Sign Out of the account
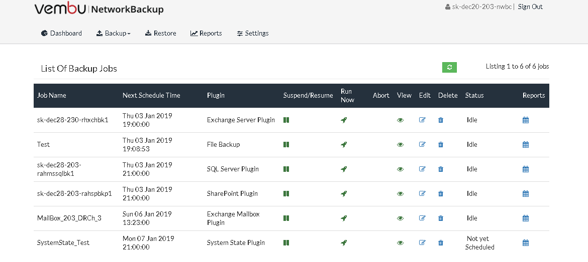Screen dimensions: 588x262 pos(530,7)
